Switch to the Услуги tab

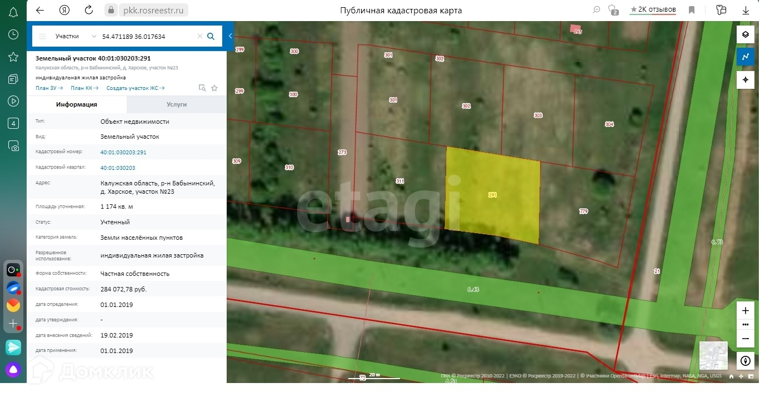pyautogui.click(x=177, y=104)
